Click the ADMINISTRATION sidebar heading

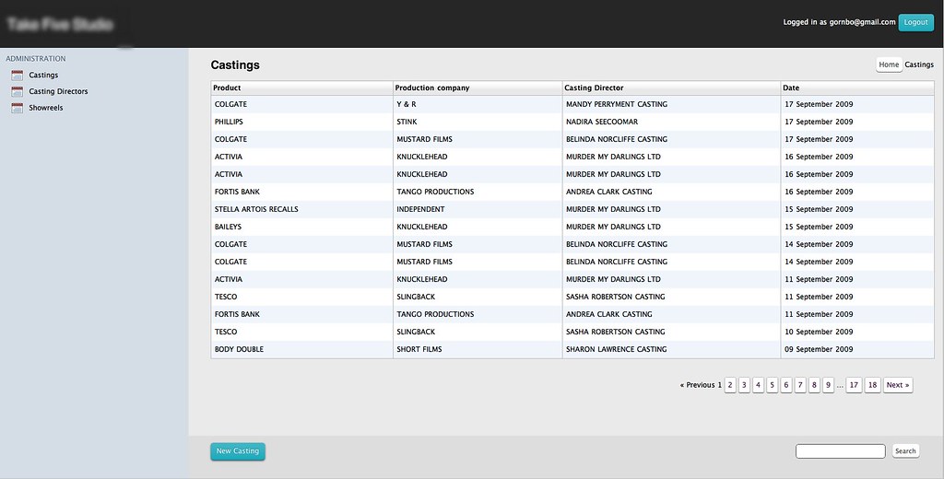(36, 59)
